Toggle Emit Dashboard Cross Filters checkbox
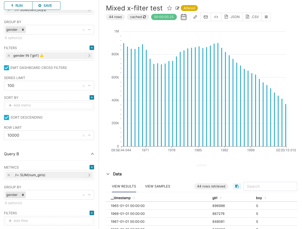 [x=6, y=68]
